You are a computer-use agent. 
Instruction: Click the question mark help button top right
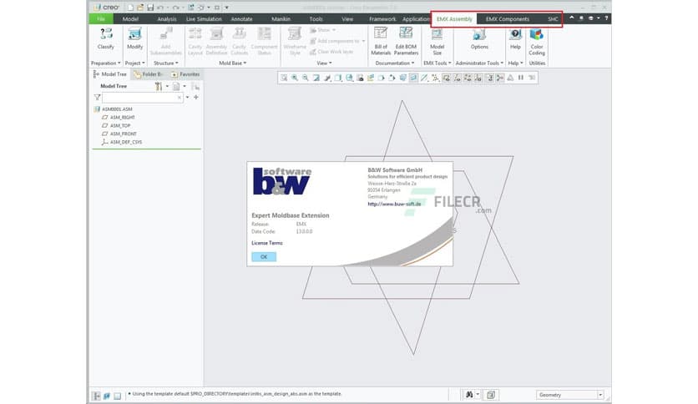[x=606, y=18]
